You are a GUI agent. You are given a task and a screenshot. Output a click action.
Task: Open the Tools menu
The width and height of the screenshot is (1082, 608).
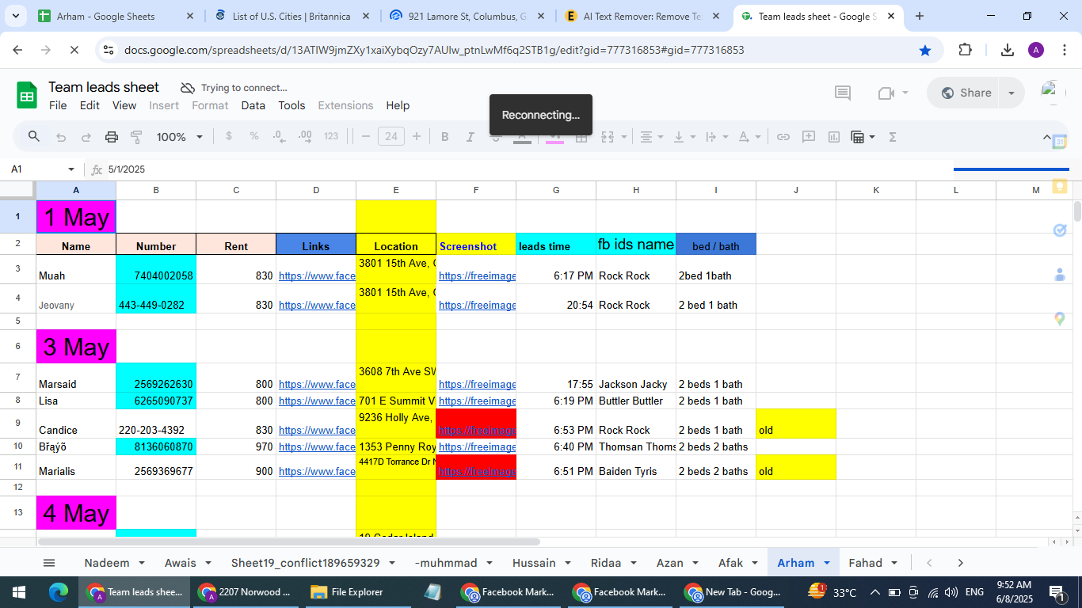(291, 105)
